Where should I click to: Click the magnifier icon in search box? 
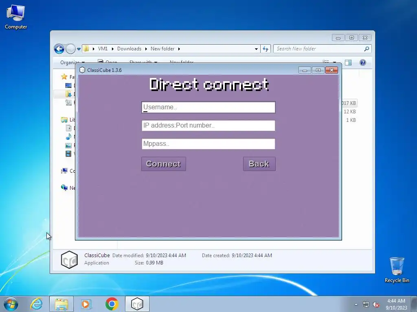(367, 49)
